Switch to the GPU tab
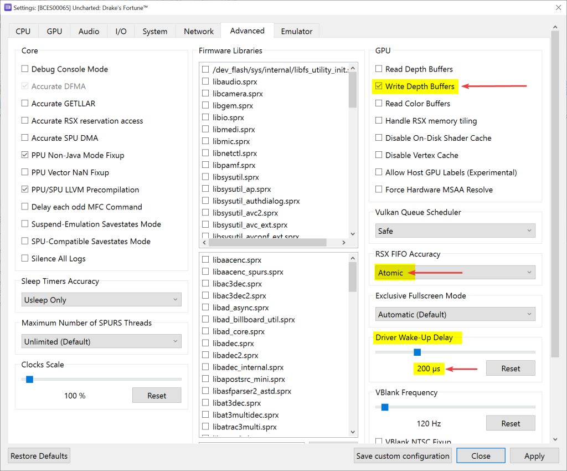 click(54, 32)
